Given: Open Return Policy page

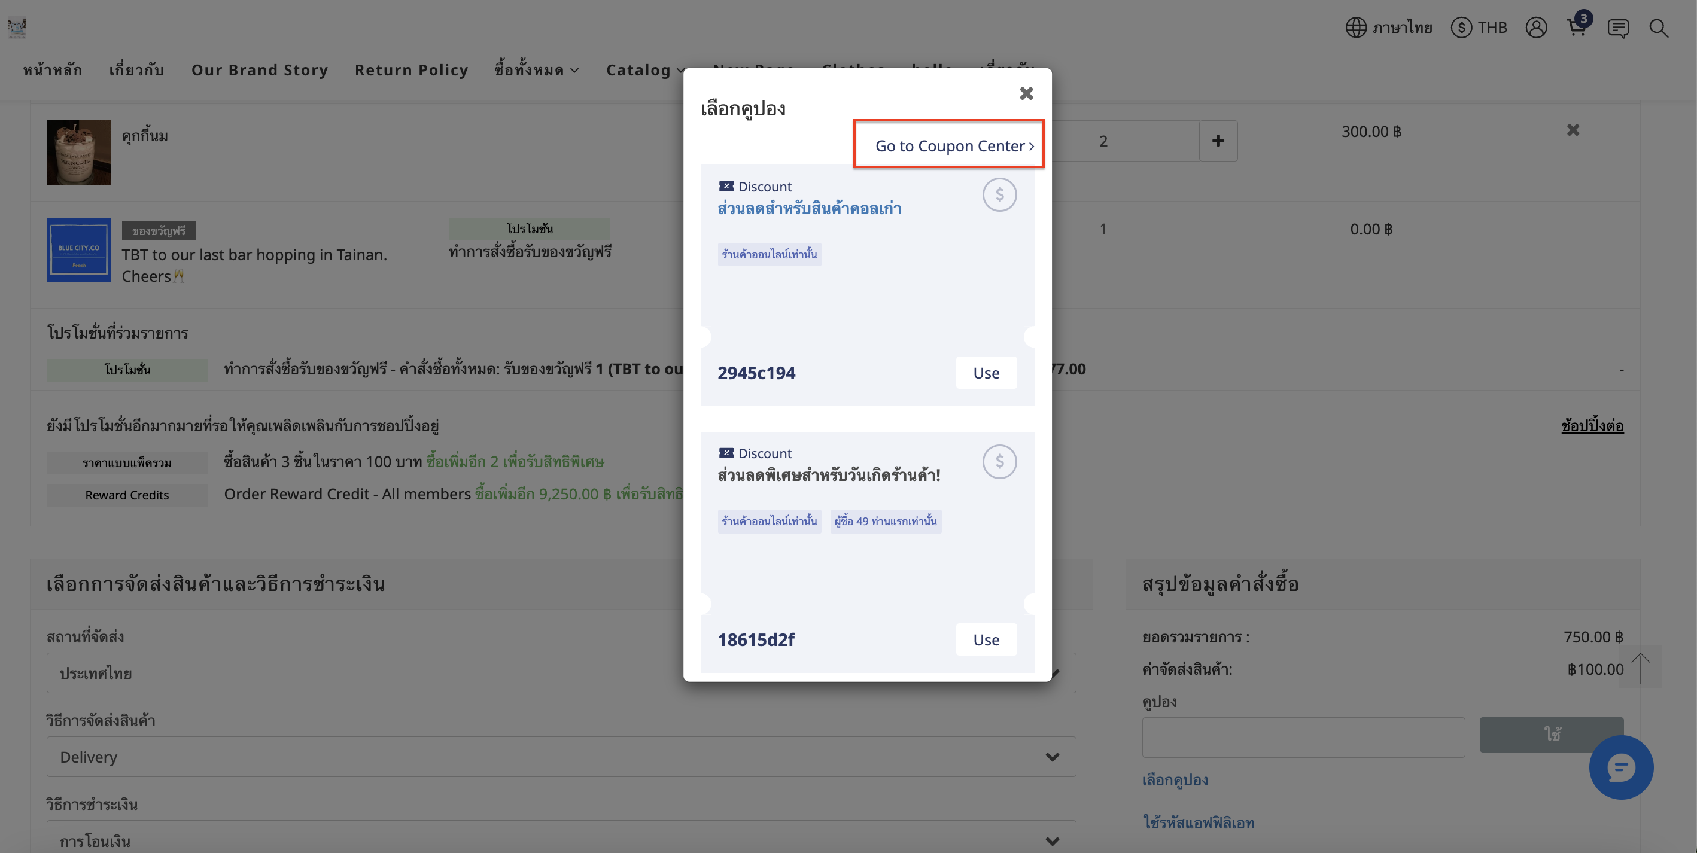Looking at the screenshot, I should [x=411, y=70].
